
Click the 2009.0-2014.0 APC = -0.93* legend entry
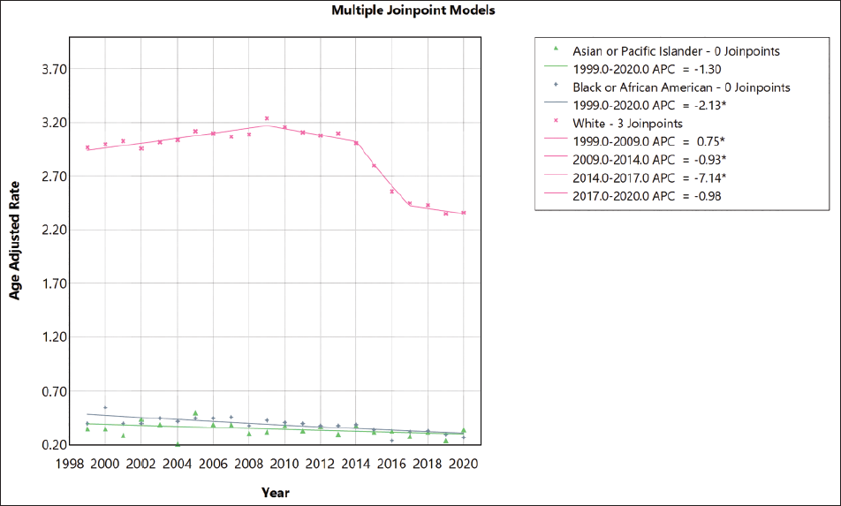pyautogui.click(x=649, y=160)
